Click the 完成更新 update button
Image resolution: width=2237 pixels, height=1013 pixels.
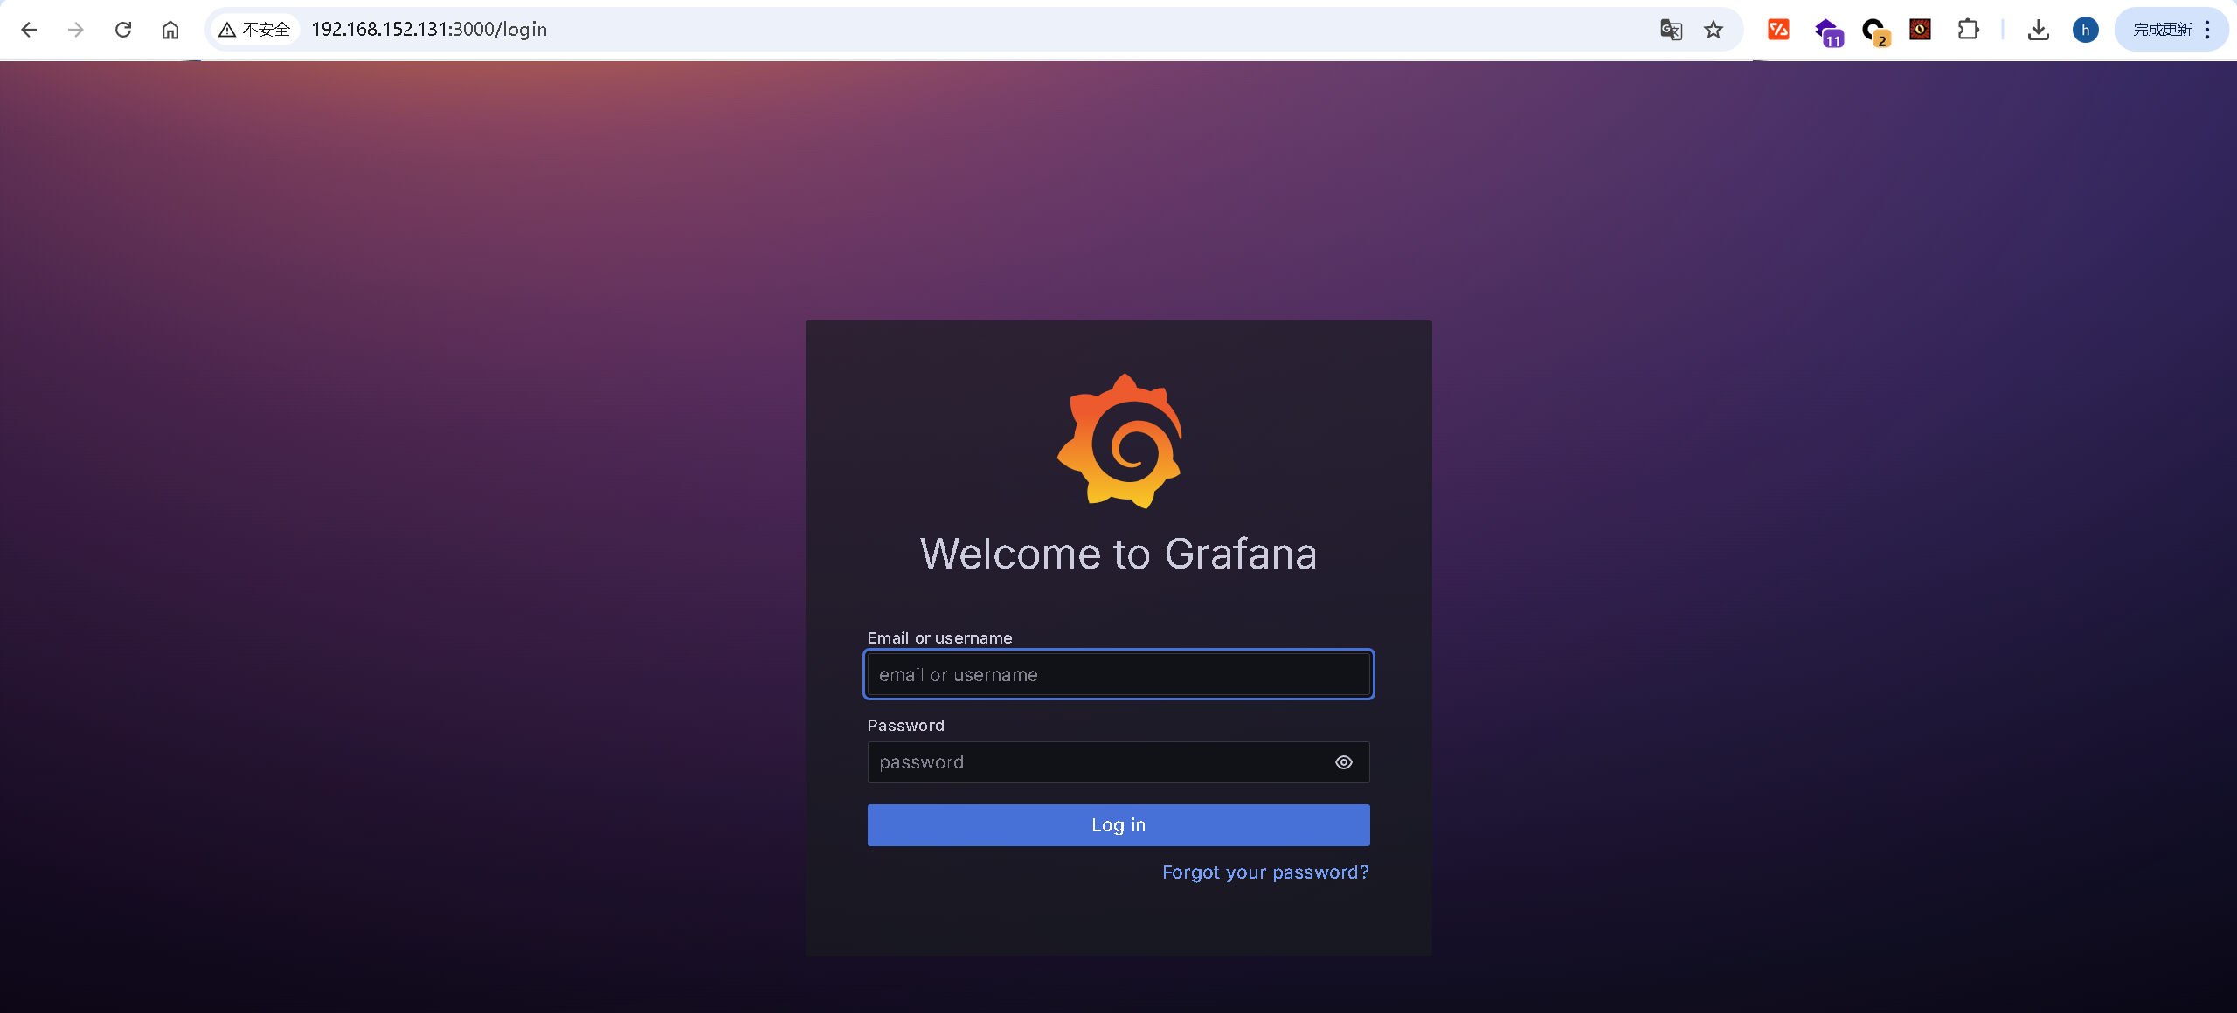coord(2162,30)
